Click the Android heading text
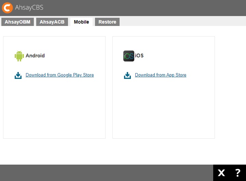 pyautogui.click(x=35, y=56)
